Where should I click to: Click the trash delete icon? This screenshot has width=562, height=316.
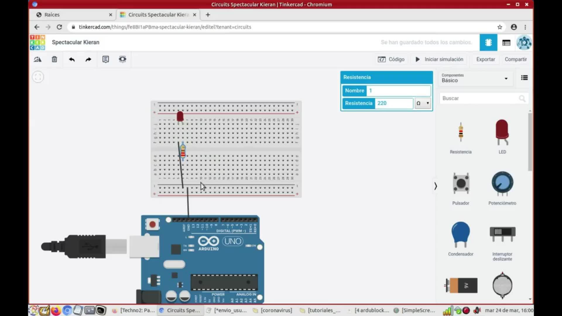54,59
